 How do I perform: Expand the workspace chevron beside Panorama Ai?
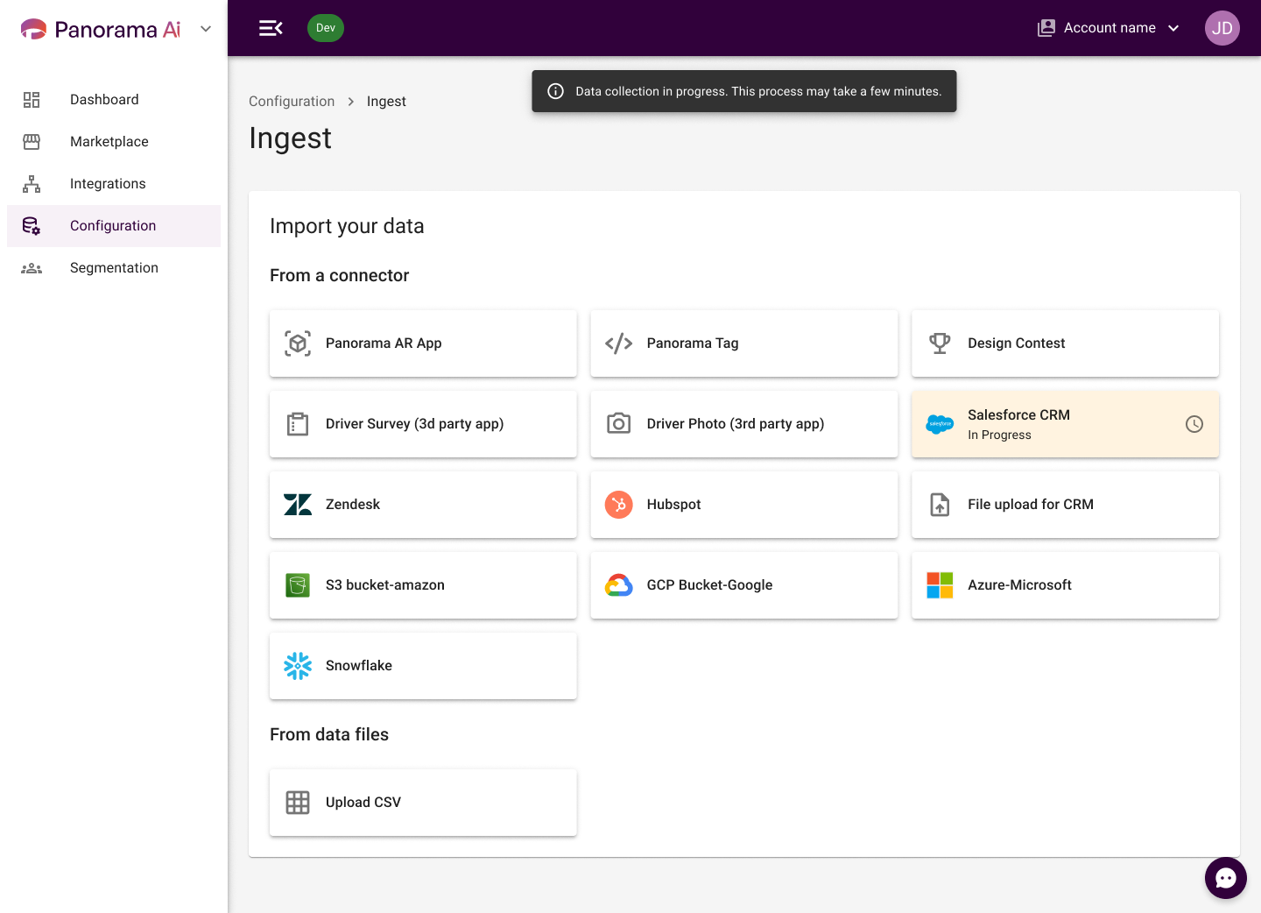point(206,29)
